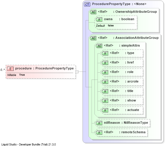The width and height of the screenshot is (165, 146).
Task: Select the 'owns : boolean' attribute text
Action: [119, 19]
